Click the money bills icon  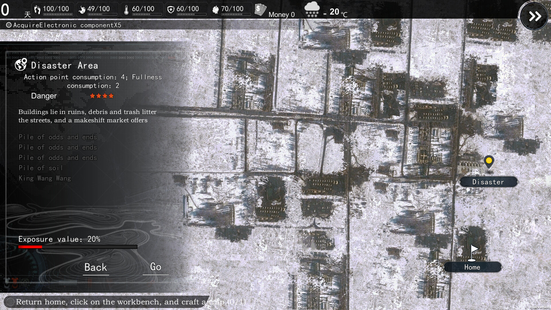(x=260, y=9)
